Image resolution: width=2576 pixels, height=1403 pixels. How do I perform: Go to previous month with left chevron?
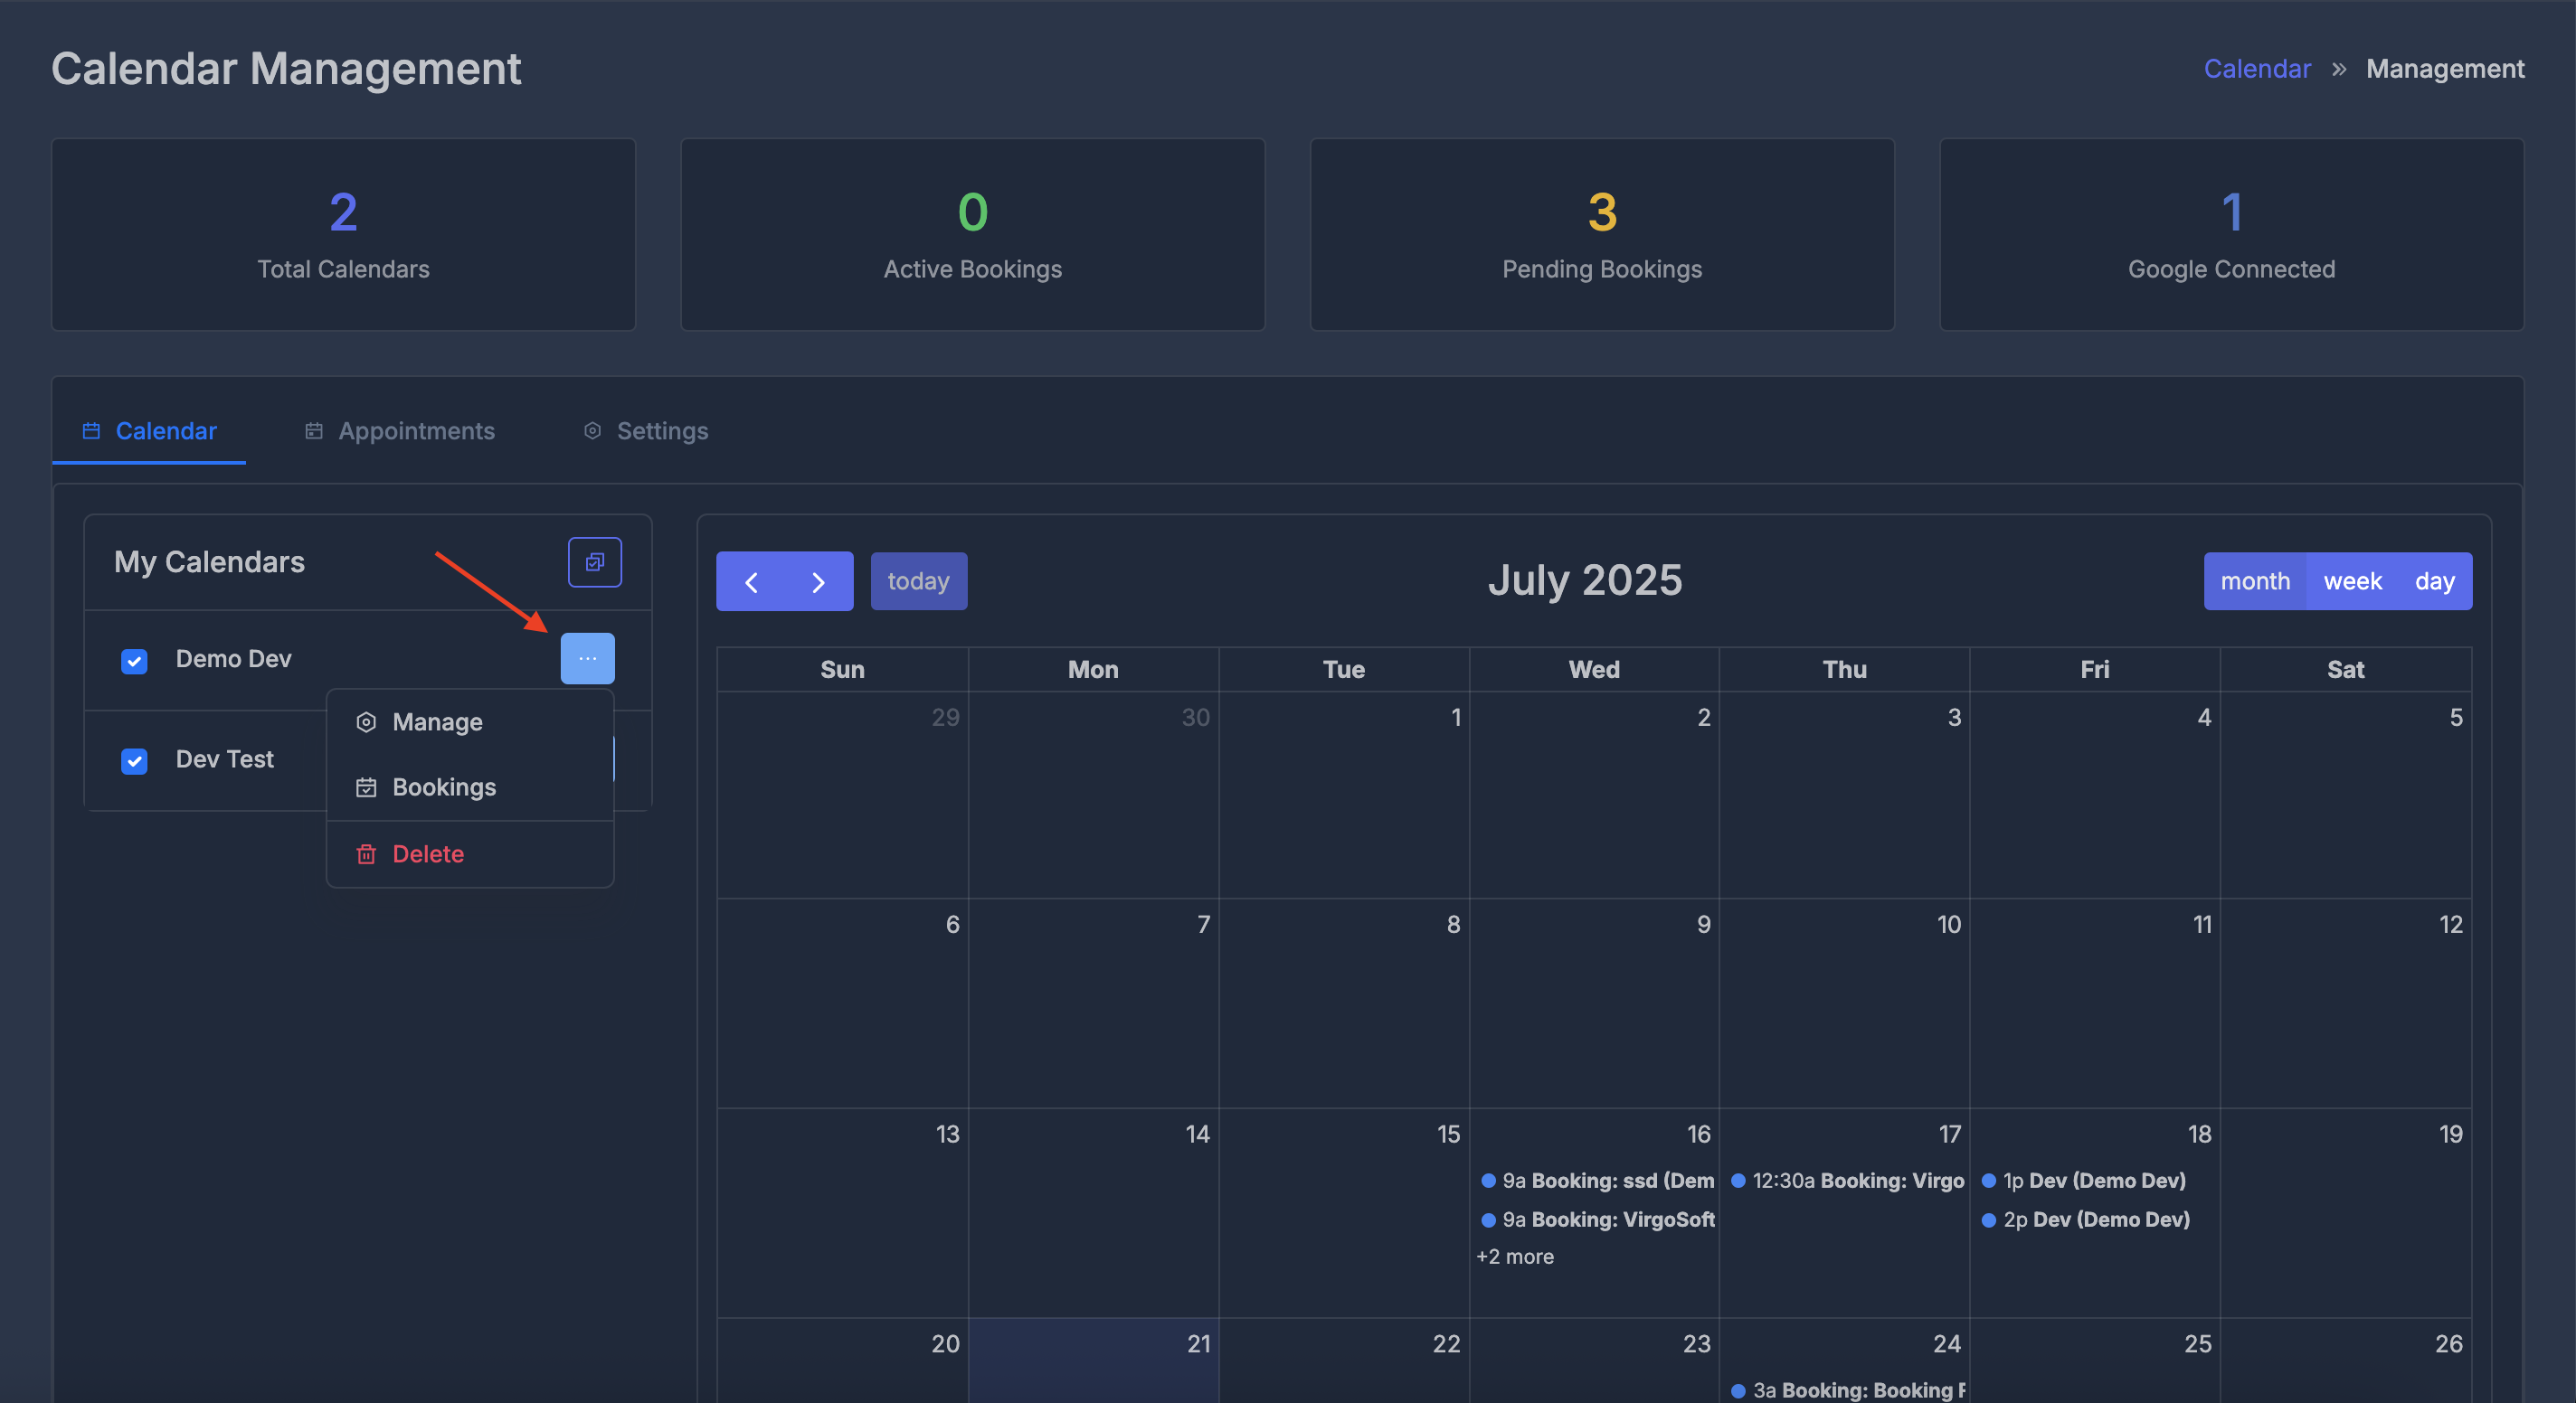tap(751, 581)
